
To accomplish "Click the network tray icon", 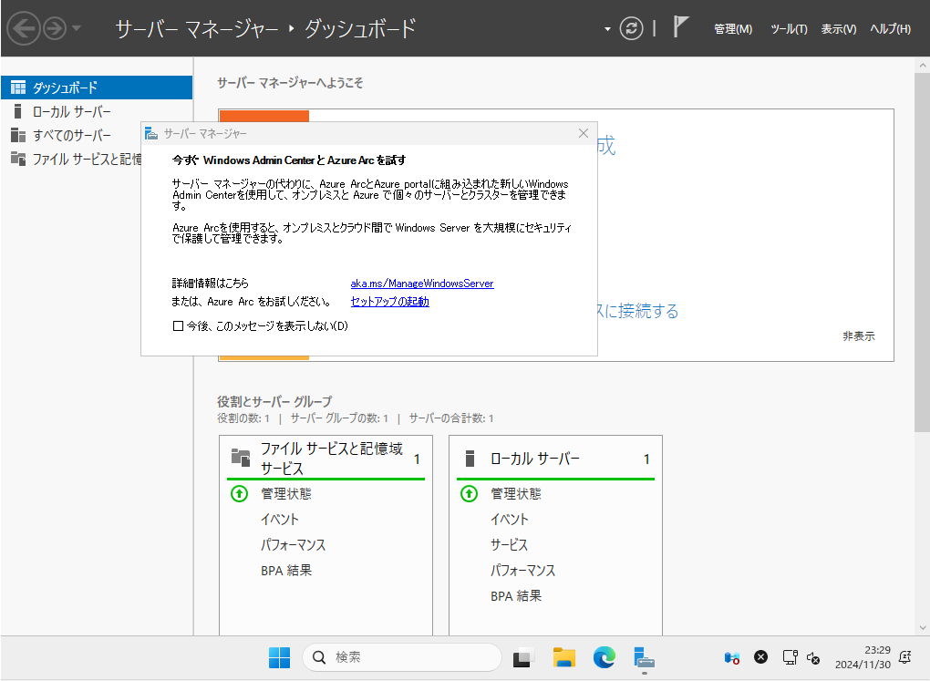I will click(x=790, y=656).
